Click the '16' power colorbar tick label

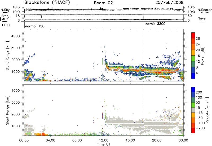(198, 56)
